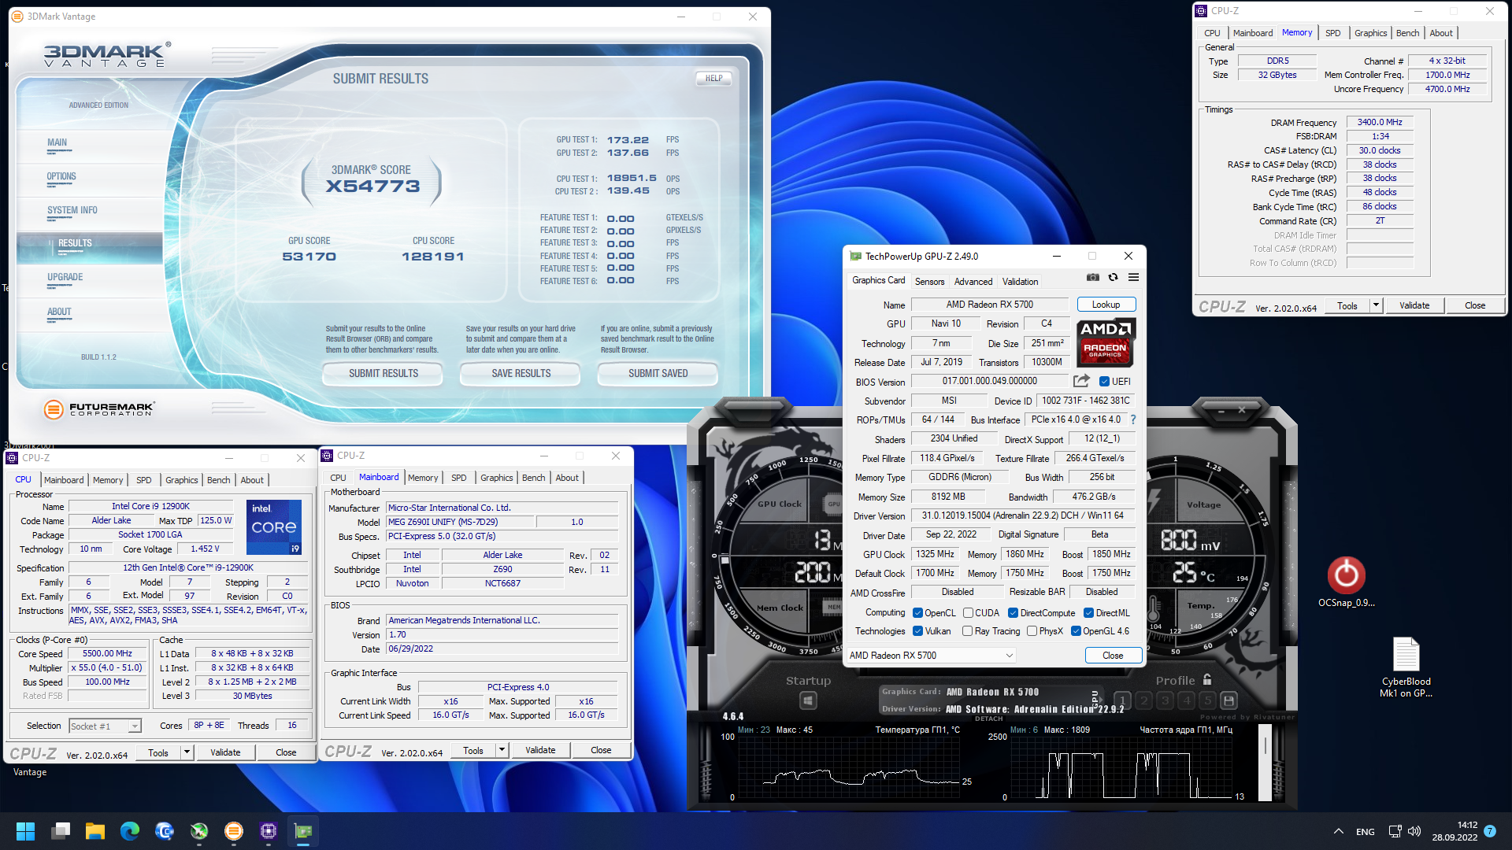1512x850 pixels.
Task: Expand Tools dropdown arrow in CPU tab CPU-Z window
Action: (x=187, y=752)
